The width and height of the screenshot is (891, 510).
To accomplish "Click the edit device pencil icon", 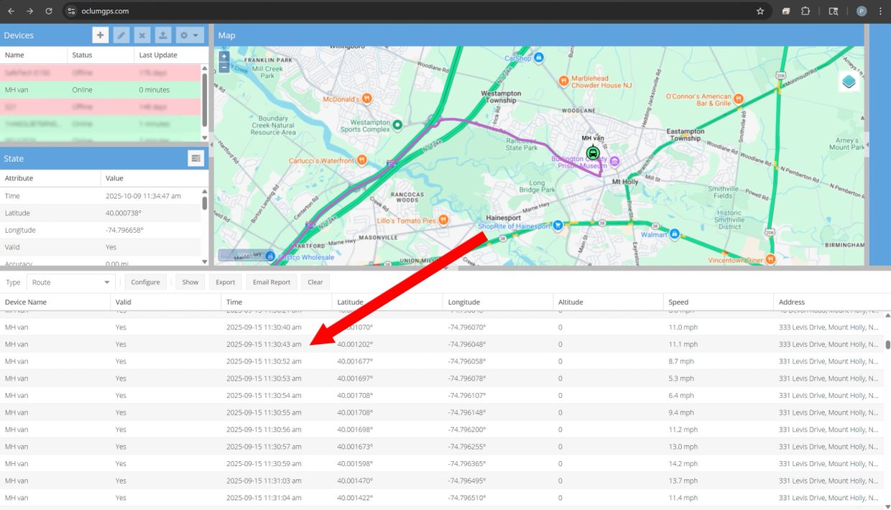I will coord(121,35).
